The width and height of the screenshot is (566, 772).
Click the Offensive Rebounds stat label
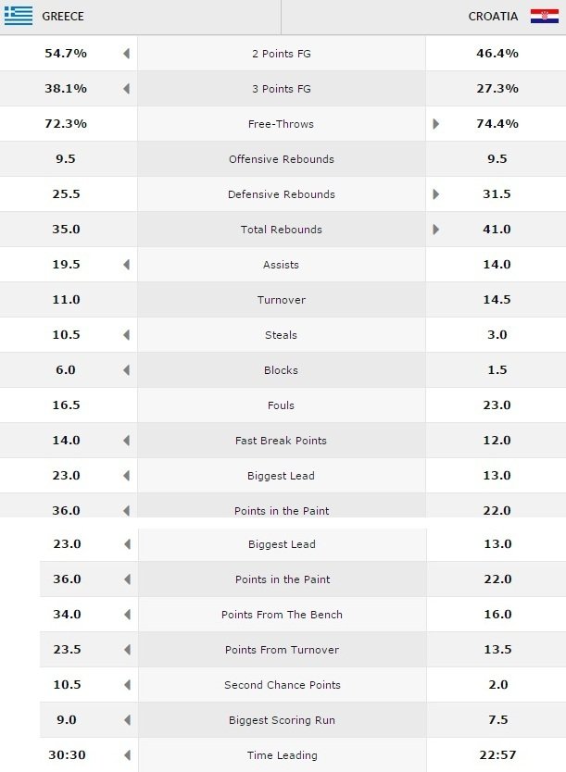[x=282, y=159]
